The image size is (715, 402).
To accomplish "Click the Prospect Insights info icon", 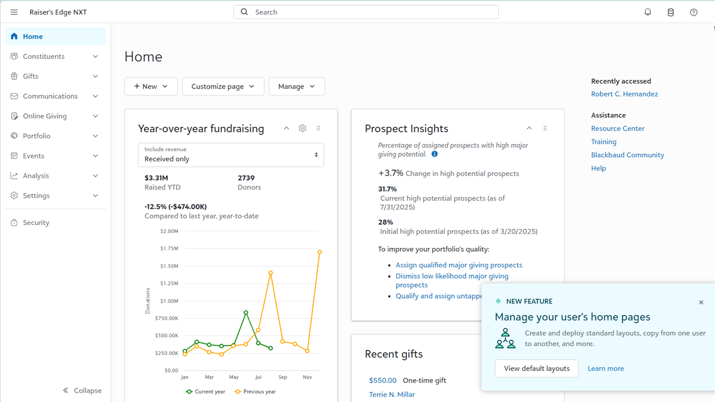I will (x=435, y=154).
